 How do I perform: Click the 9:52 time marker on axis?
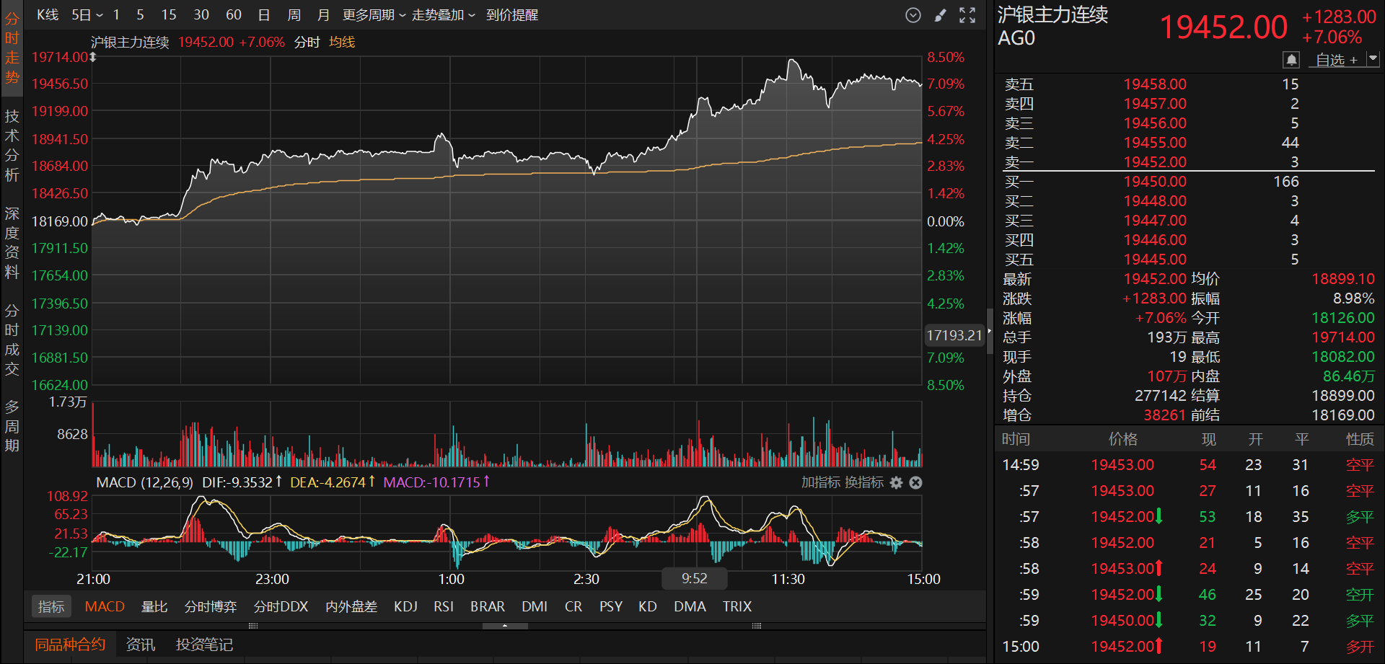click(694, 578)
